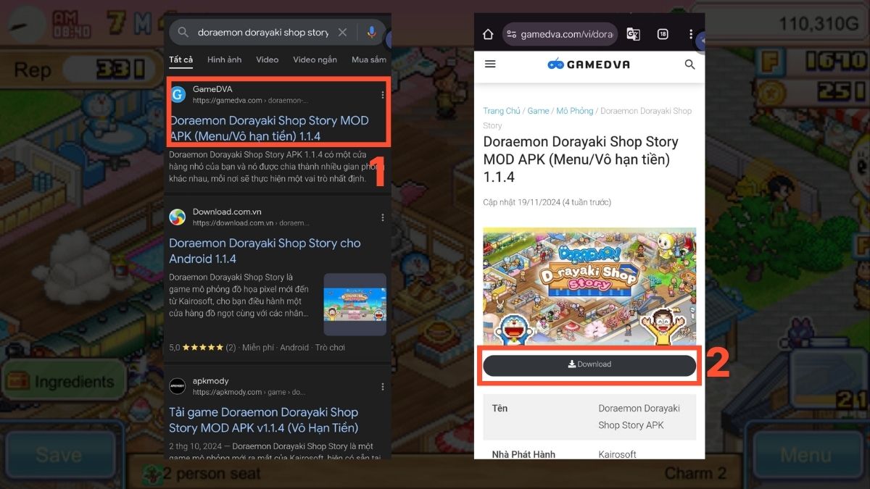Open the site info icon in address bar

pos(512,34)
